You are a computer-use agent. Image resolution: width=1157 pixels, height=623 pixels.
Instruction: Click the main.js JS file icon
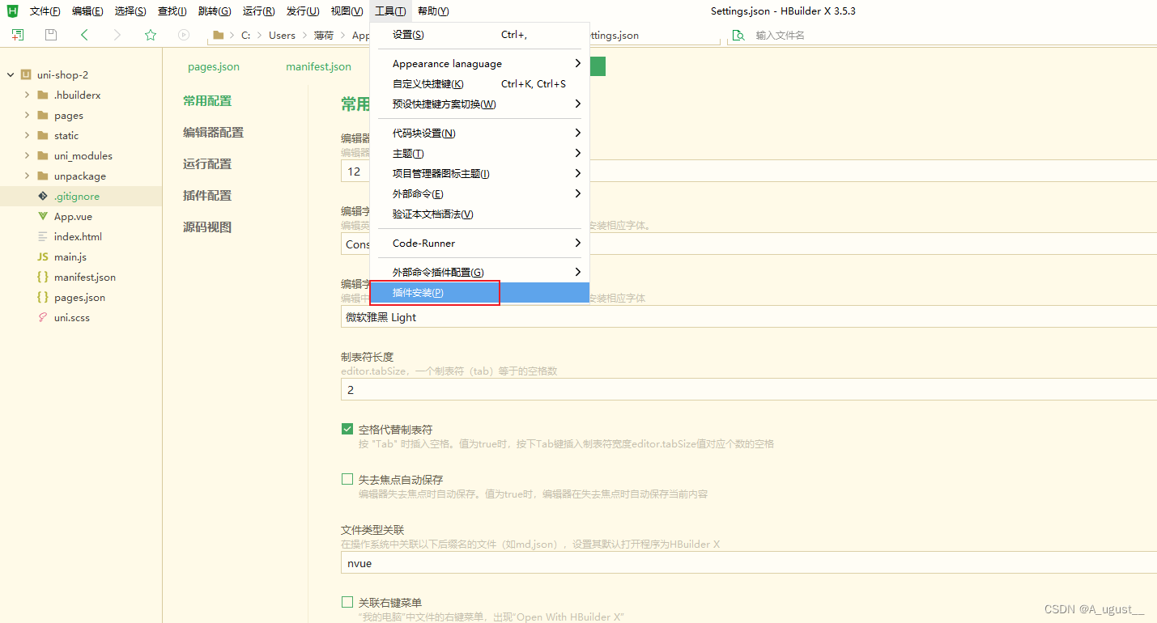coord(43,256)
